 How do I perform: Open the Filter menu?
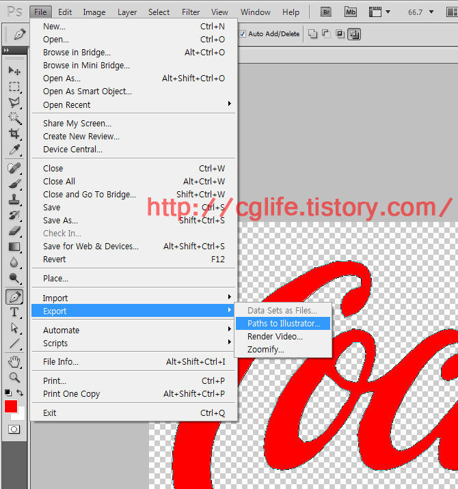pos(191,12)
